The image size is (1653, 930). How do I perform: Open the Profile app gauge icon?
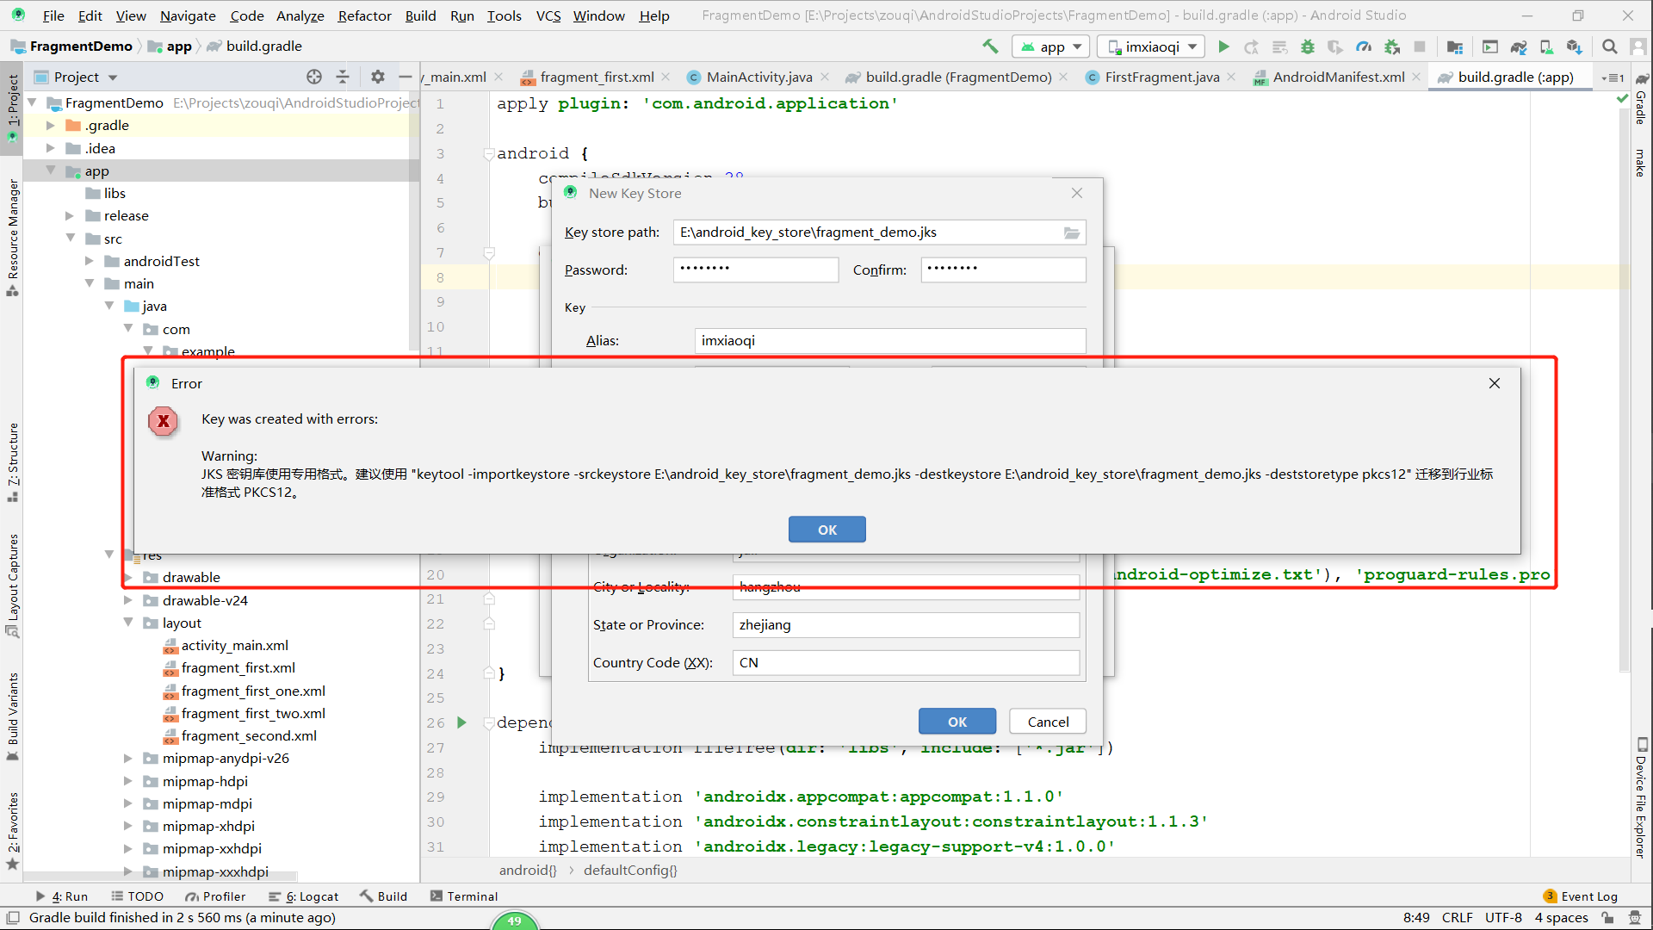click(x=1364, y=46)
